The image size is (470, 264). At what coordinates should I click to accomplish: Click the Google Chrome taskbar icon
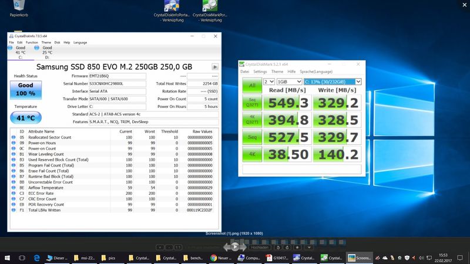click(x=213, y=258)
